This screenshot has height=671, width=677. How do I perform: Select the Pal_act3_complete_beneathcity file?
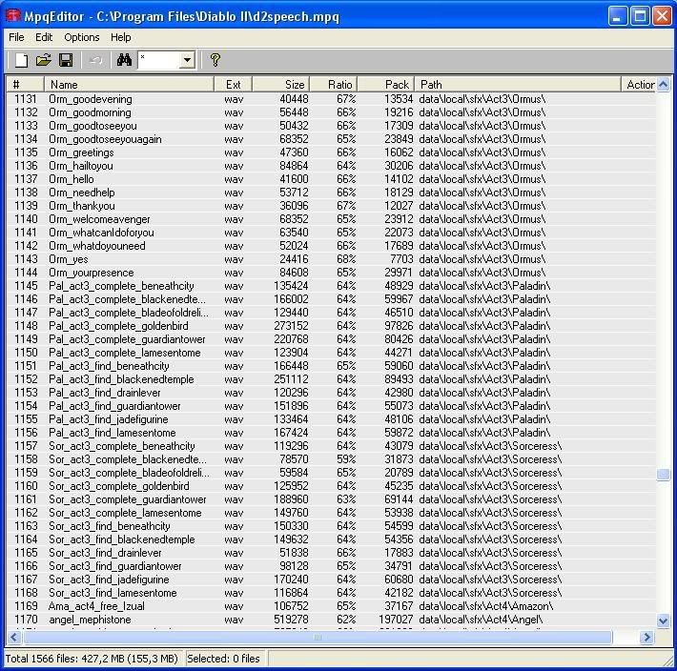[x=121, y=286]
